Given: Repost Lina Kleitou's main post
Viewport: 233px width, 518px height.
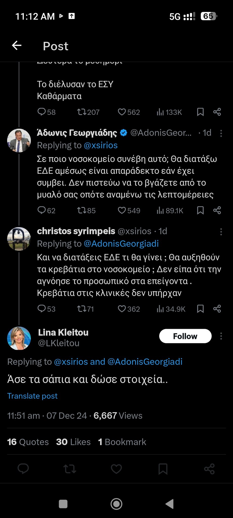Looking at the screenshot, I should (x=70, y=469).
